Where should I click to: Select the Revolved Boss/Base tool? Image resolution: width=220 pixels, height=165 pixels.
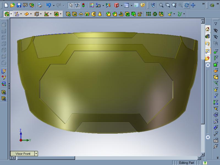pyautogui.click(x=81, y=14)
